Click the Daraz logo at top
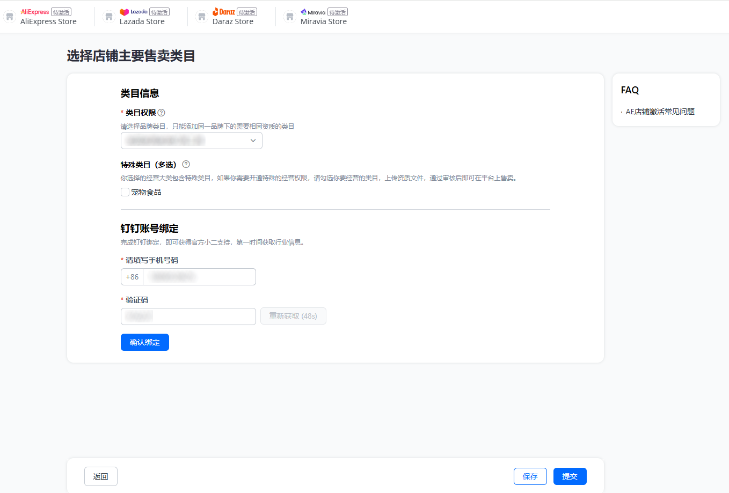 point(224,12)
